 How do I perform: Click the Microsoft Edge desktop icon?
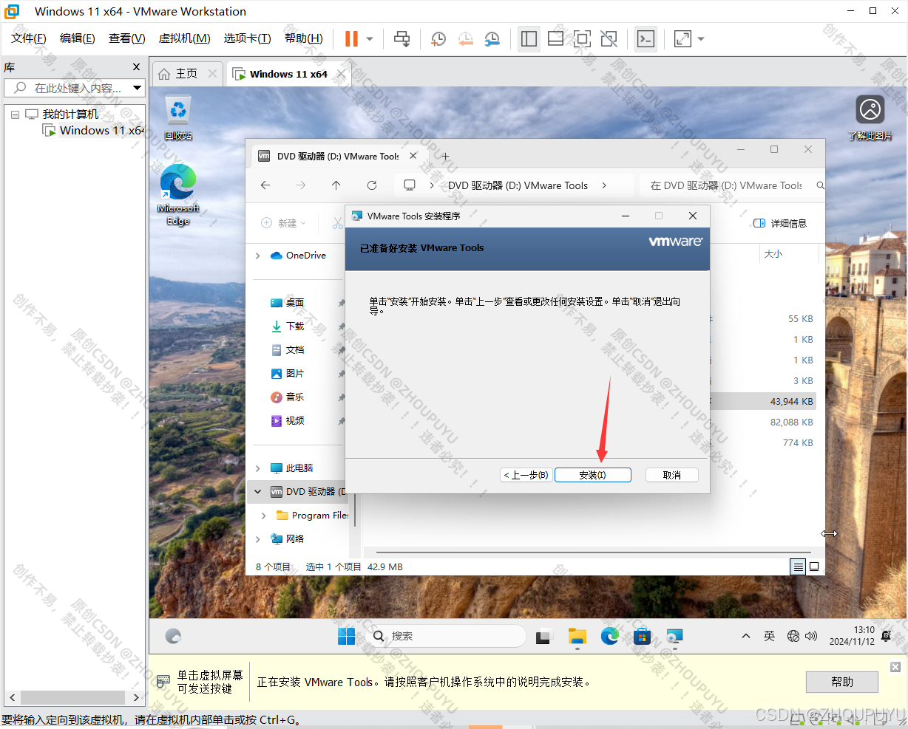[x=178, y=194]
